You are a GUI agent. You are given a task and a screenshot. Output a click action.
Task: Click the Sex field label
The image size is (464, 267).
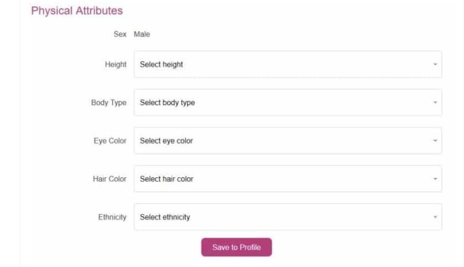pyautogui.click(x=120, y=34)
